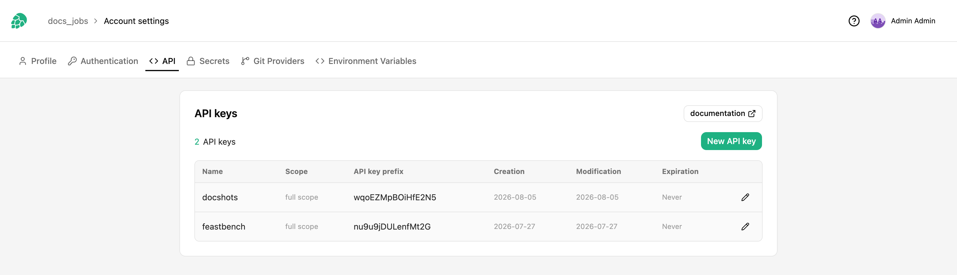Go to the Git Providers tab
Image resolution: width=957 pixels, height=275 pixels.
[272, 61]
